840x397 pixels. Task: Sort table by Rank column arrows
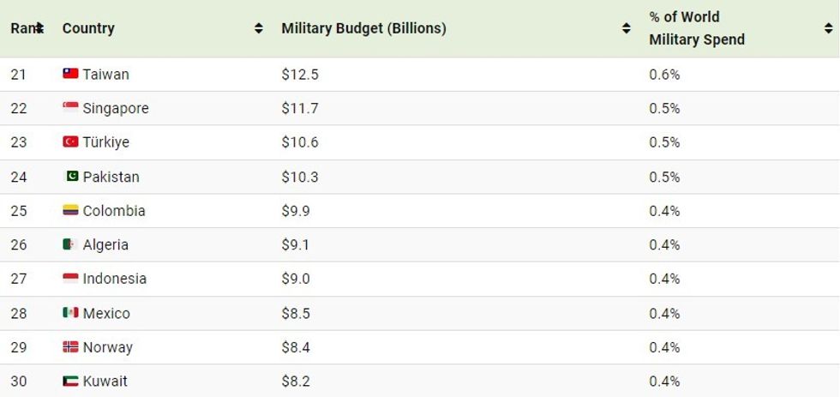point(39,28)
